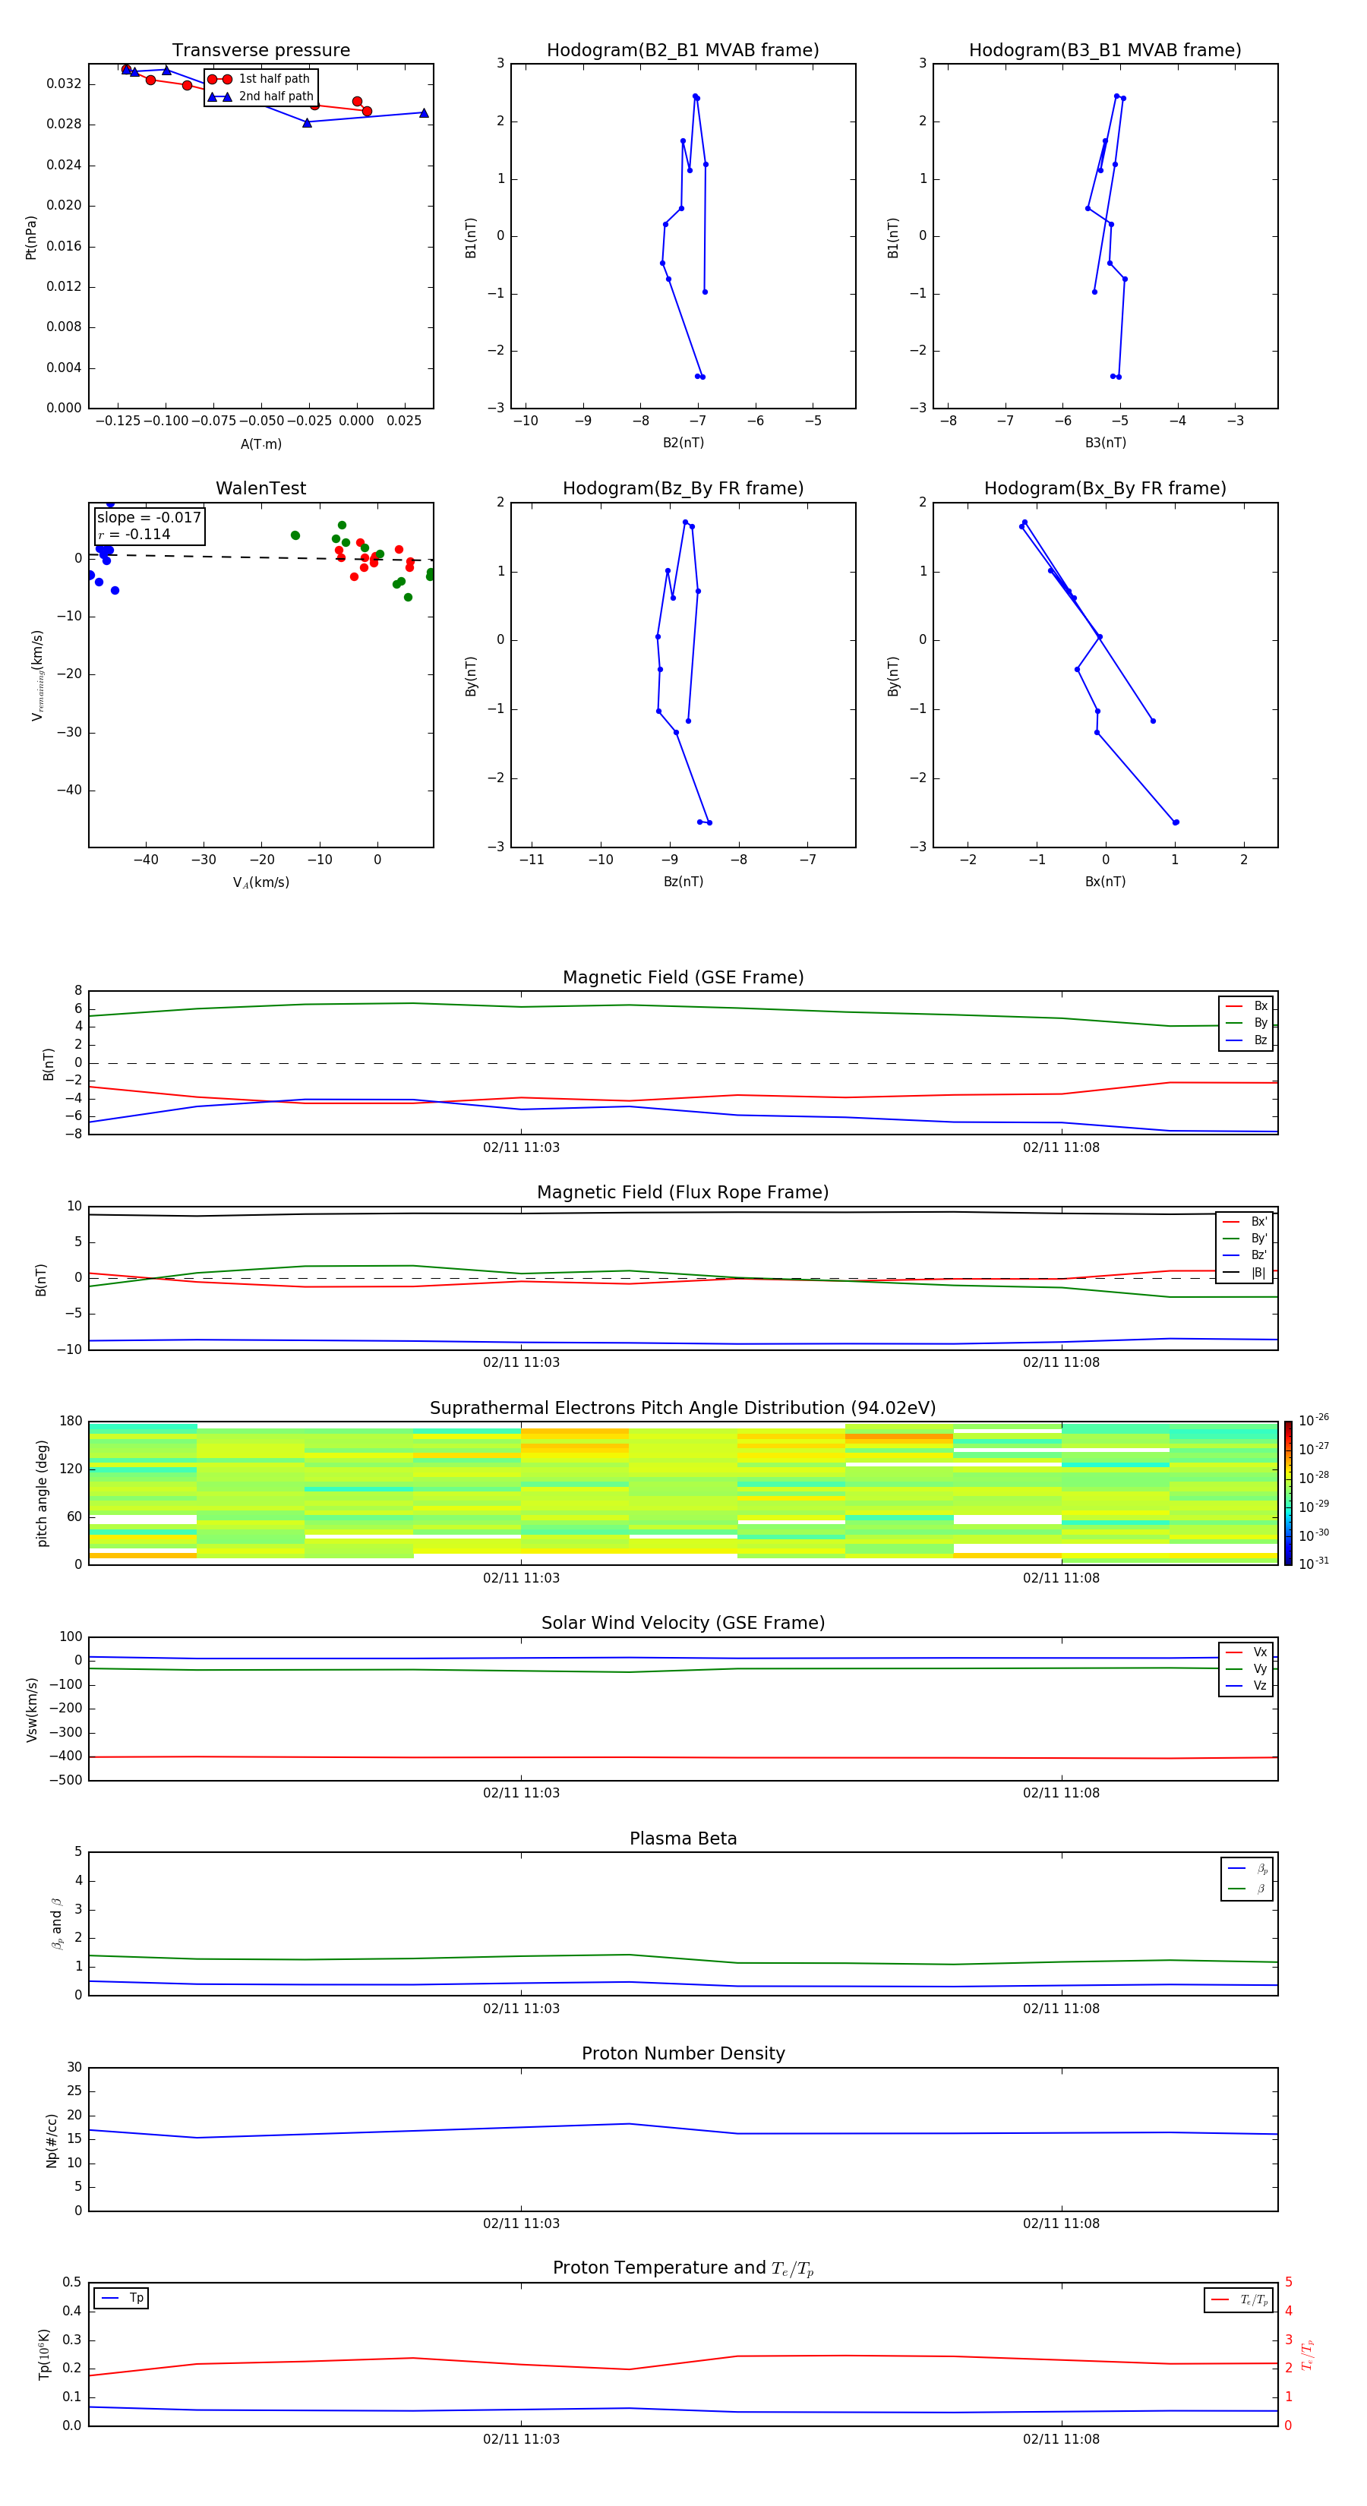
Task: Click the Tp legend entry
Action: tap(122, 2298)
